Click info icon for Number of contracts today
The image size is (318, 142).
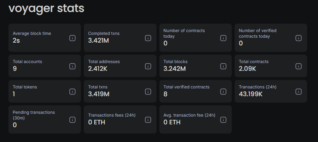(x=223, y=38)
